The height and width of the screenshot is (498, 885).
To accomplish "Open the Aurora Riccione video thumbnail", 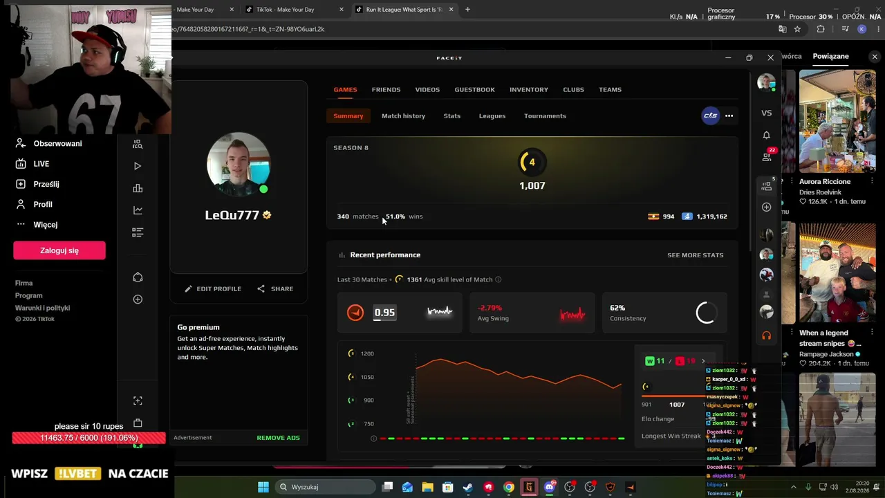I will [x=837, y=121].
